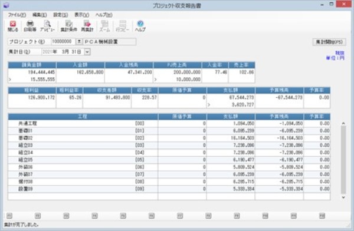The image size is (354, 231).
Task: Click the 入金残高 column header
Action: [x=129, y=65]
